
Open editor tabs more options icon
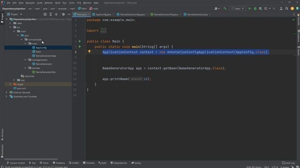point(294,14)
